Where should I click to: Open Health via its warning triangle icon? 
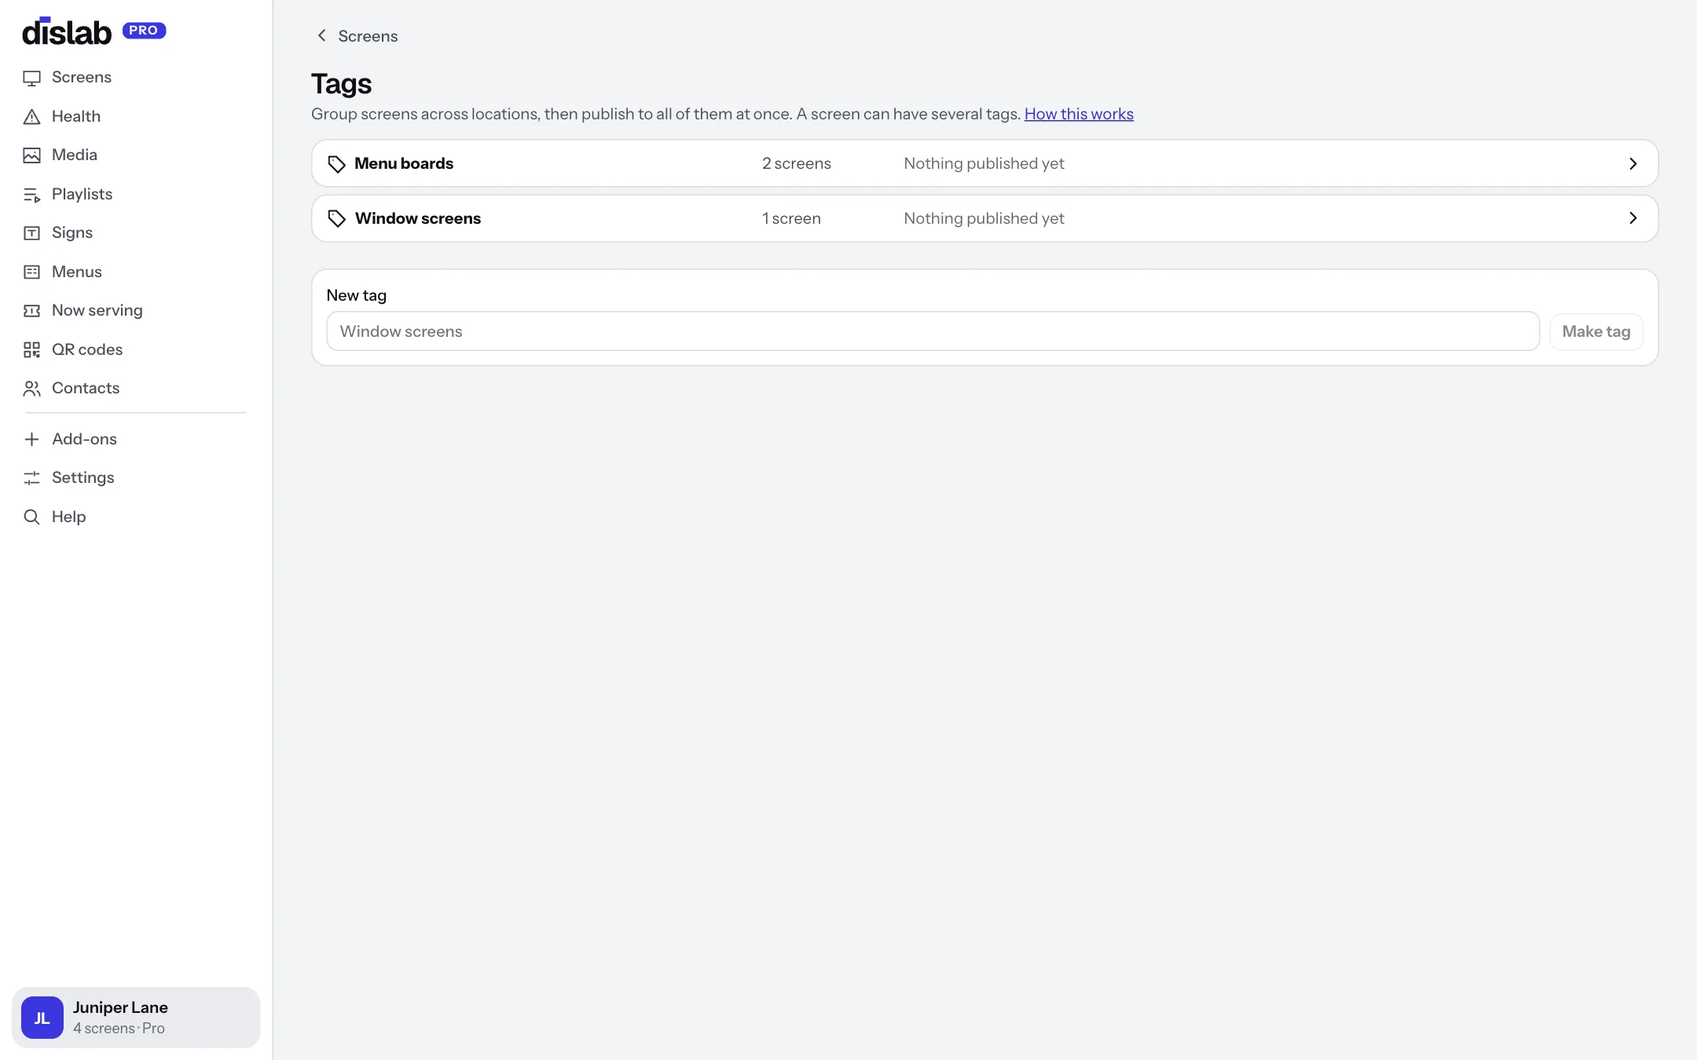point(31,117)
